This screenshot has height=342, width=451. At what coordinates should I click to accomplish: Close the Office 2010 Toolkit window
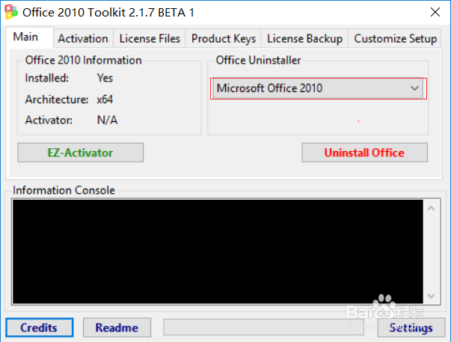[x=434, y=13]
